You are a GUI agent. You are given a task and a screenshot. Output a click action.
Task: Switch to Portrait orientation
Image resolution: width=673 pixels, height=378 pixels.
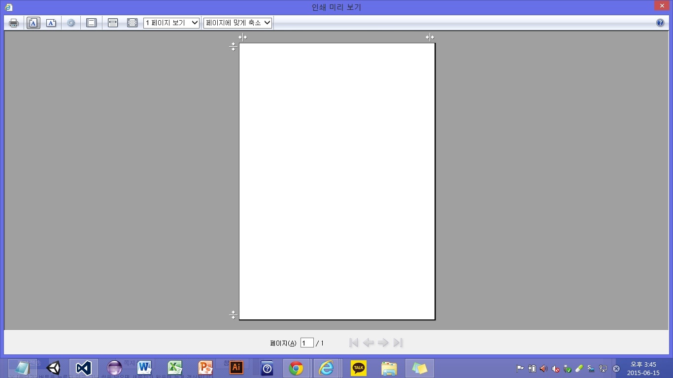(33, 23)
